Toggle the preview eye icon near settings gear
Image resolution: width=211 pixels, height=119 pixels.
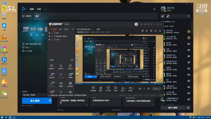point(144,89)
